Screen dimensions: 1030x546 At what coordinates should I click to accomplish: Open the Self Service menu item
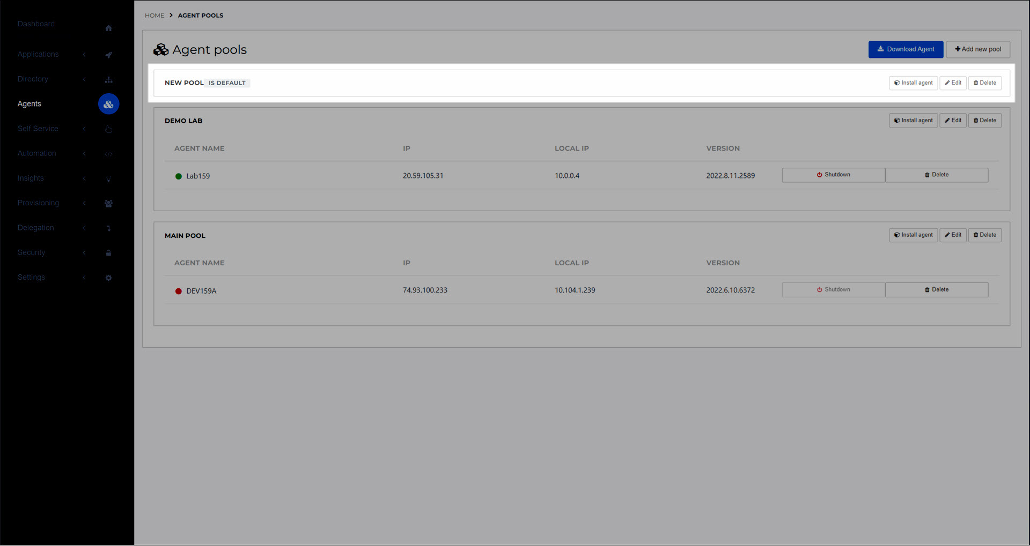coord(38,129)
